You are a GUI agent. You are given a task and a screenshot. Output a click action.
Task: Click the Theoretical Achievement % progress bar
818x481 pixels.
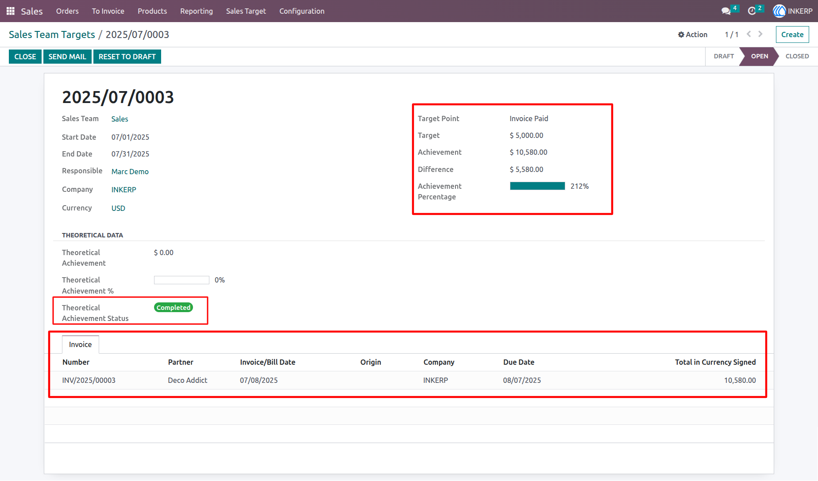[x=181, y=280]
